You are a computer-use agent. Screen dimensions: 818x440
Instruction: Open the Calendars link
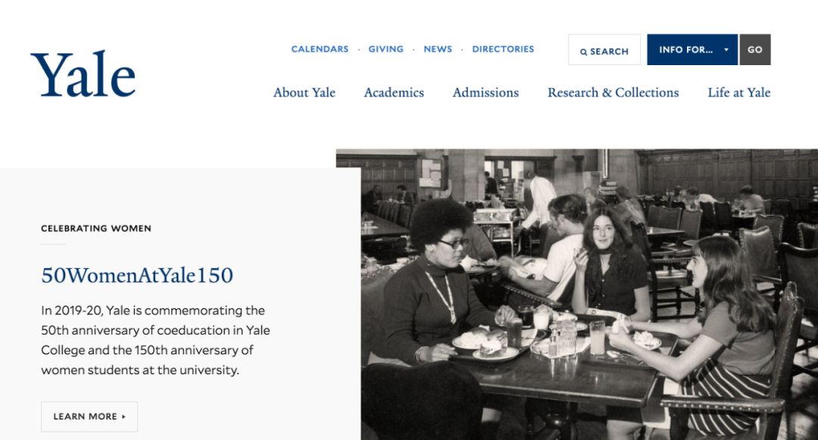pyautogui.click(x=320, y=49)
